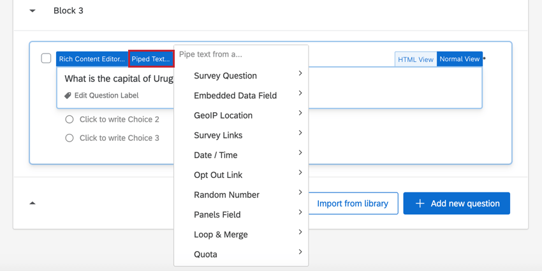This screenshot has height=271, width=542.
Task: Select the Choice 3 radio button
Action: click(x=70, y=138)
